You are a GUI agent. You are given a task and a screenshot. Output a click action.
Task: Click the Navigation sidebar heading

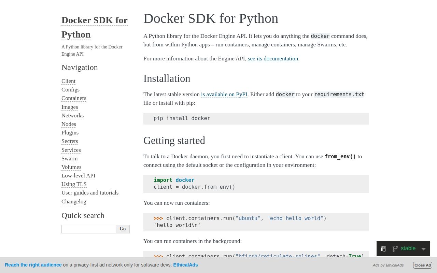[80, 67]
